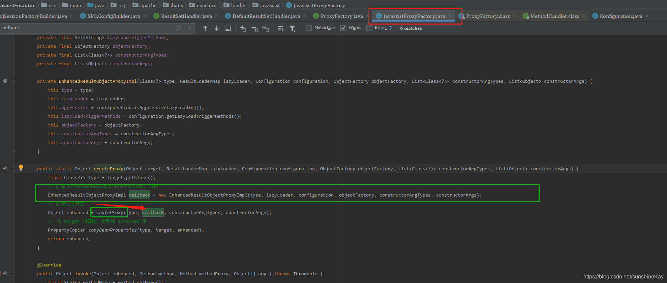Click getLazyLoadTriggerMethods call in editor
Image resolution: width=667 pixels, height=283 pixels.
(200, 116)
